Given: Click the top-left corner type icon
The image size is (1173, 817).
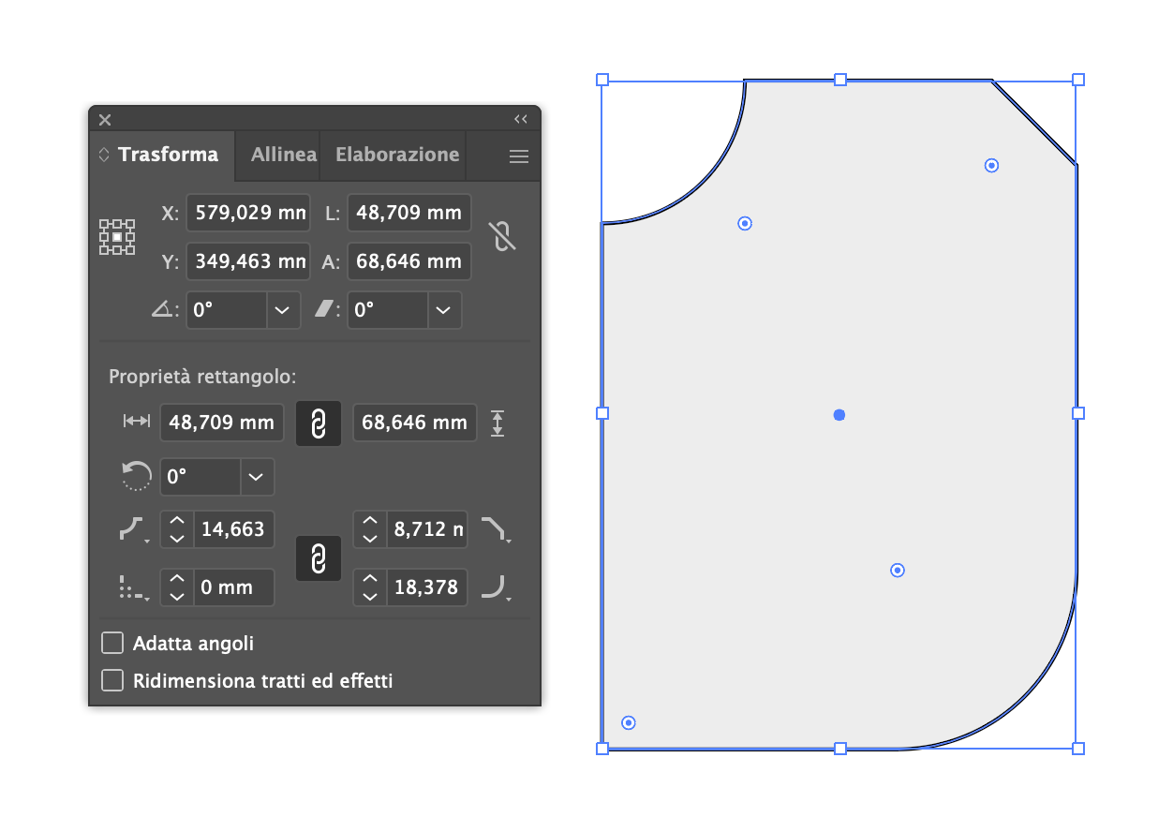Looking at the screenshot, I should pos(131,529).
